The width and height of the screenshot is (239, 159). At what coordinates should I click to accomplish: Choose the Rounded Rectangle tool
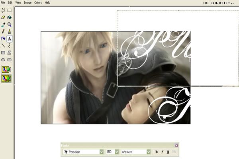click(x=10, y=60)
